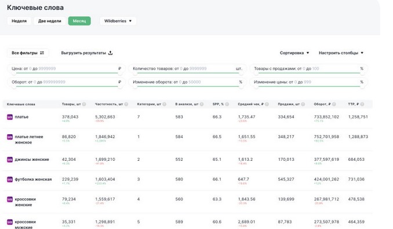The width and height of the screenshot is (393, 229).
Task: Click average check value 2,689.01
Action: coord(246,221)
